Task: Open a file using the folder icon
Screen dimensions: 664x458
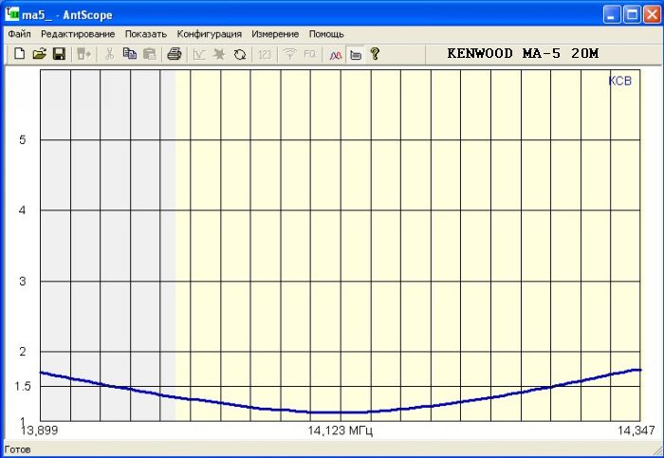Action: point(40,54)
